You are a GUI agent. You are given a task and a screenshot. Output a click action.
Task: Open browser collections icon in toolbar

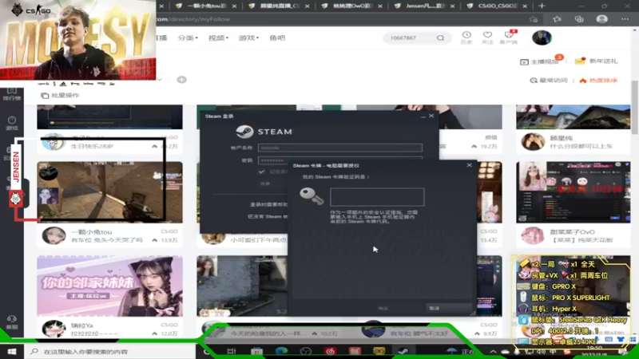pyautogui.click(x=579, y=19)
